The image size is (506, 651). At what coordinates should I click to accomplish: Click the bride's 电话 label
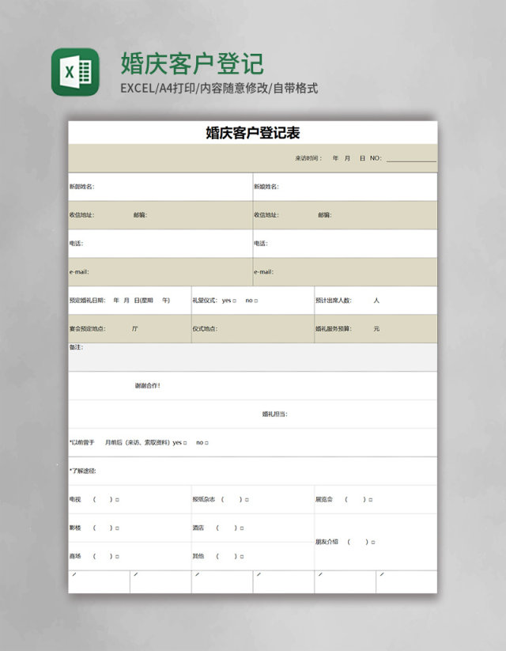[x=261, y=244]
